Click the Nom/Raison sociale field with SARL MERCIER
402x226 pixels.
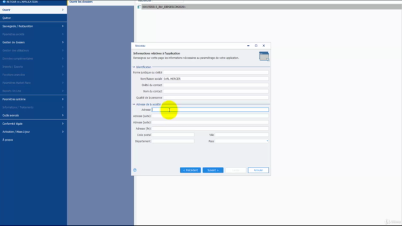216,78
